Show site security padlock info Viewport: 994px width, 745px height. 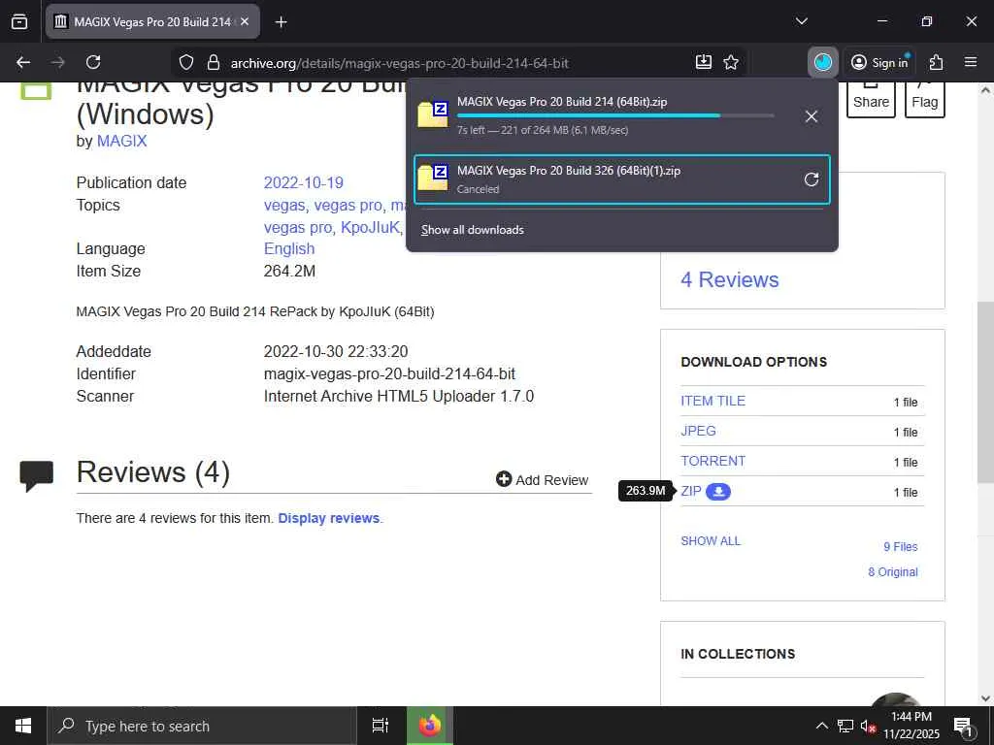tap(214, 62)
